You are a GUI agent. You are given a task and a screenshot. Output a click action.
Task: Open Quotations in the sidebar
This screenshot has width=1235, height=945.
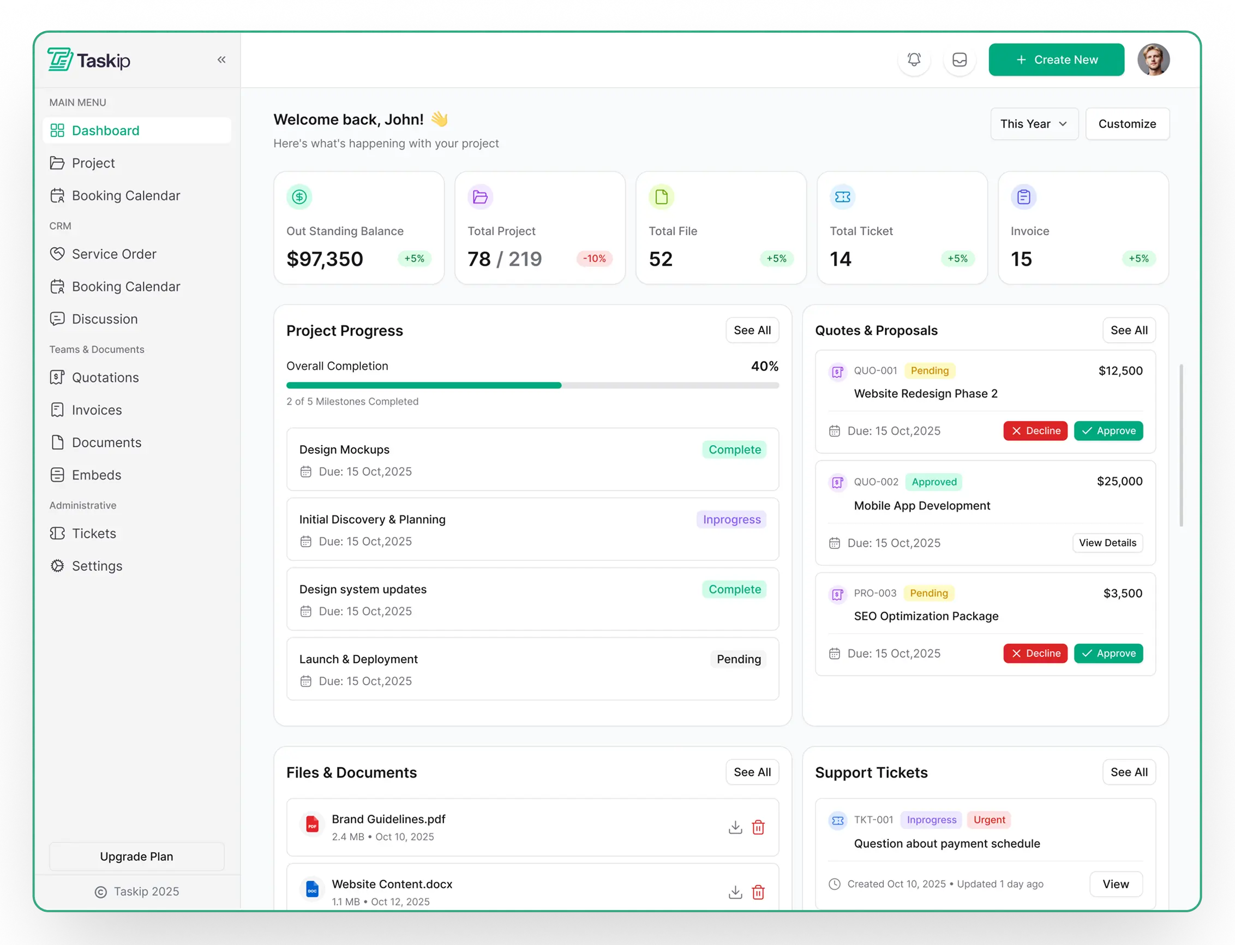pos(105,378)
